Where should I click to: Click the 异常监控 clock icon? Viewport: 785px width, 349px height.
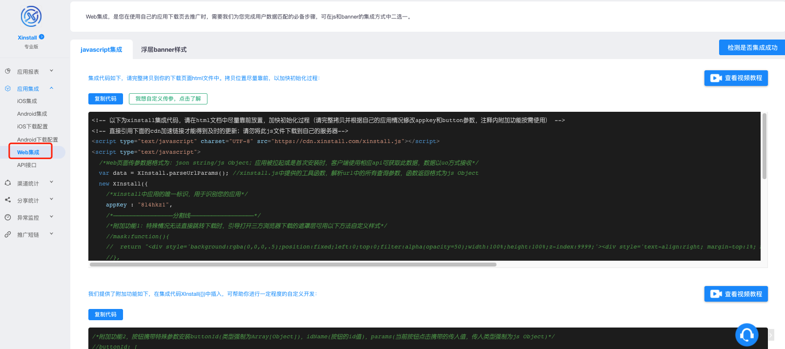tap(8, 217)
